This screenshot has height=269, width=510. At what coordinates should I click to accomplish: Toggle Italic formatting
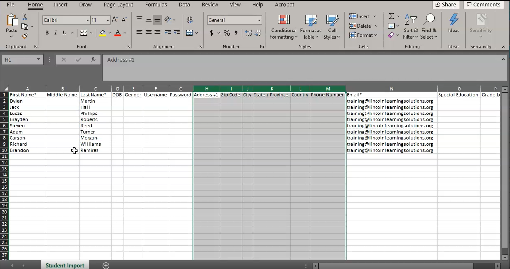[56, 33]
